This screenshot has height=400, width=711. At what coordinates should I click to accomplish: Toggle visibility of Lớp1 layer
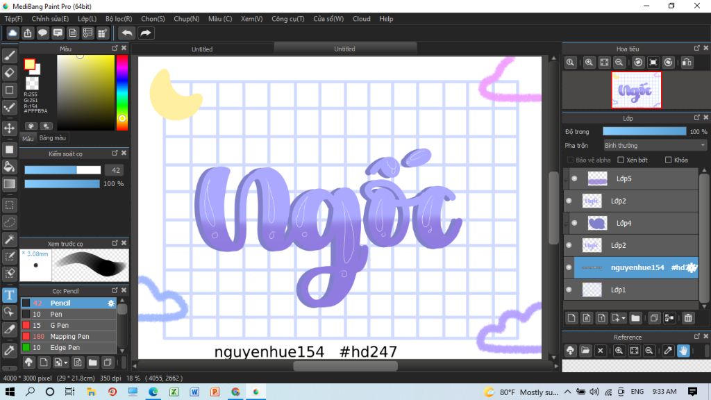coord(569,290)
